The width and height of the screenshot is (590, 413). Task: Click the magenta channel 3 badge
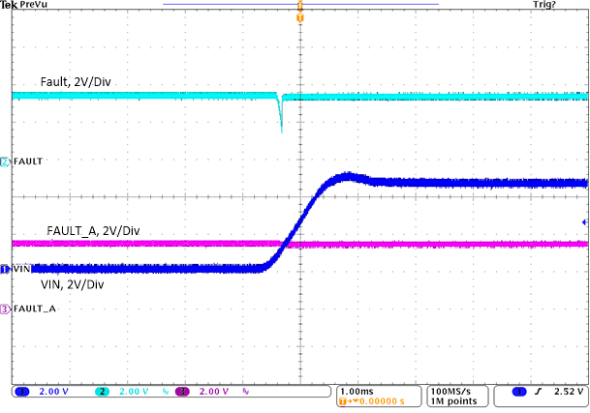coord(182,391)
